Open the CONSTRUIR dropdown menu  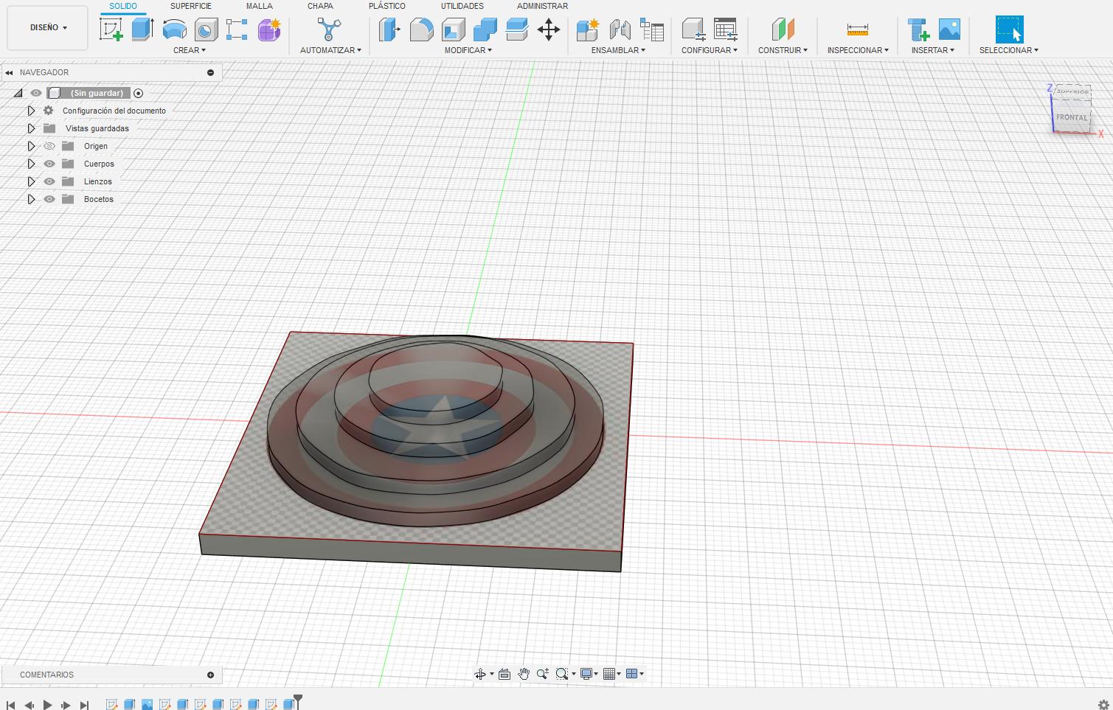coord(783,50)
